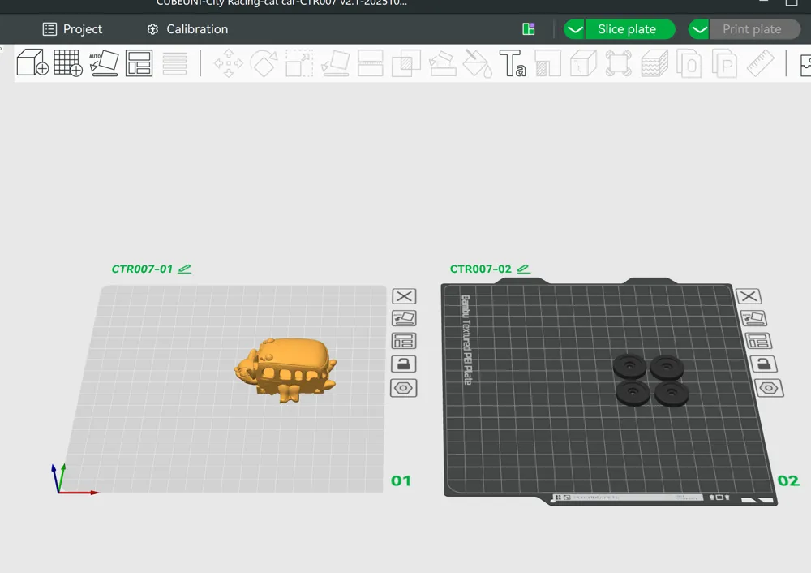Remove plate 01 with its X icon
This screenshot has height=573, width=811.
coord(404,296)
